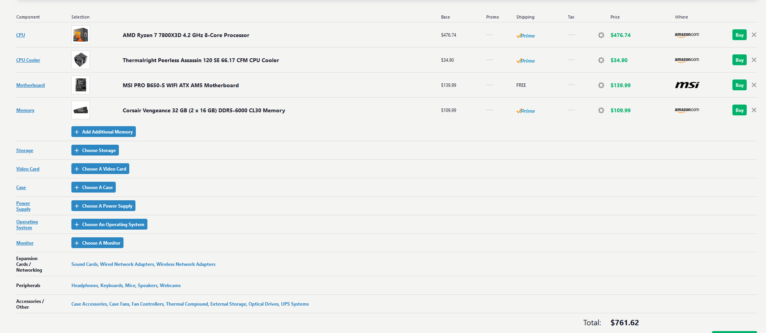Open the Motherboard component link

click(30, 85)
